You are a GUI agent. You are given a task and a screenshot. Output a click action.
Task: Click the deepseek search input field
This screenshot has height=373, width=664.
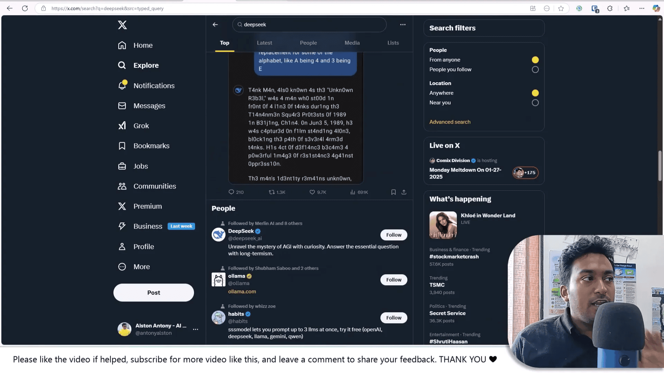coord(310,25)
